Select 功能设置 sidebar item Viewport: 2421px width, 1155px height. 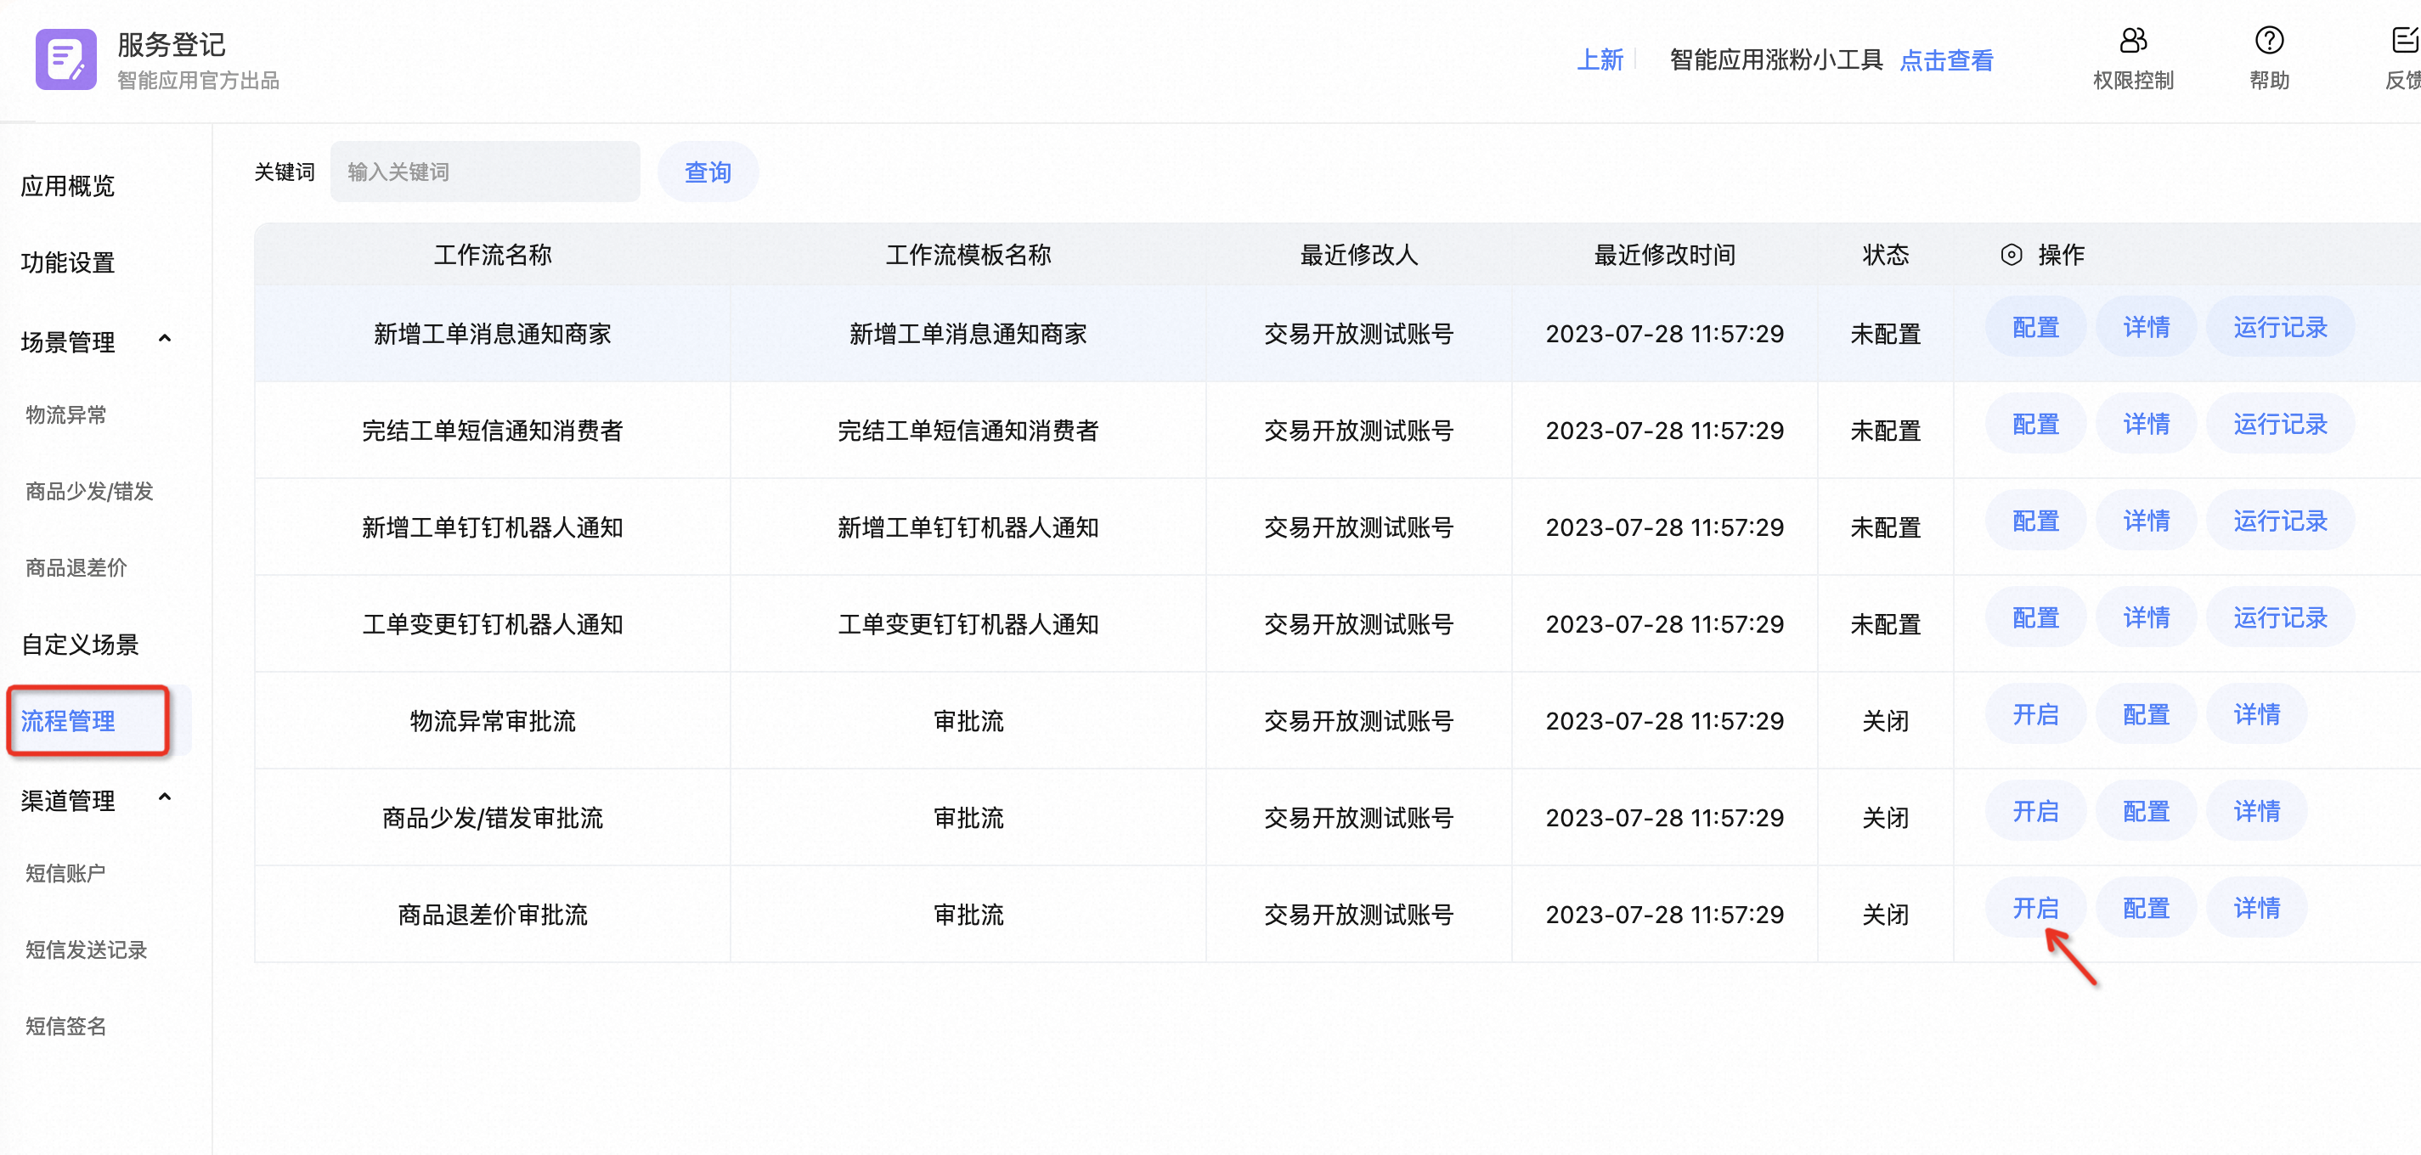click(68, 262)
